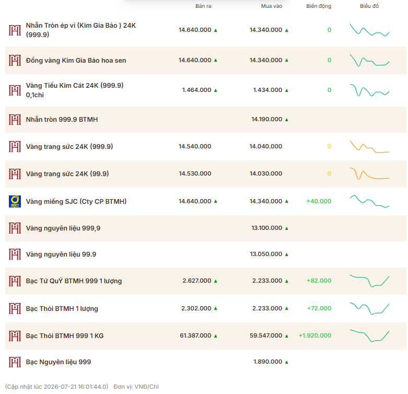This screenshot has width=408, height=394.
Task: Open Nhẫn tròn 999.9 BTMH product link
Action: (x=62, y=120)
